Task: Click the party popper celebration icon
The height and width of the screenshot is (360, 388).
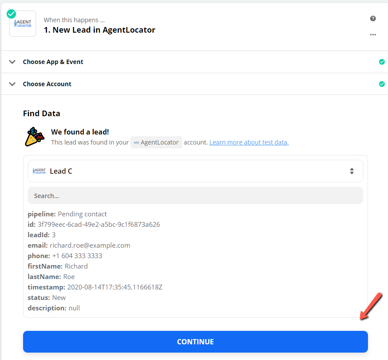Action: click(34, 137)
